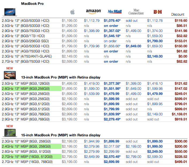The image size is (189, 167).
Task: Click MacMall price $1,699.99
Action: (x=111, y=104)
